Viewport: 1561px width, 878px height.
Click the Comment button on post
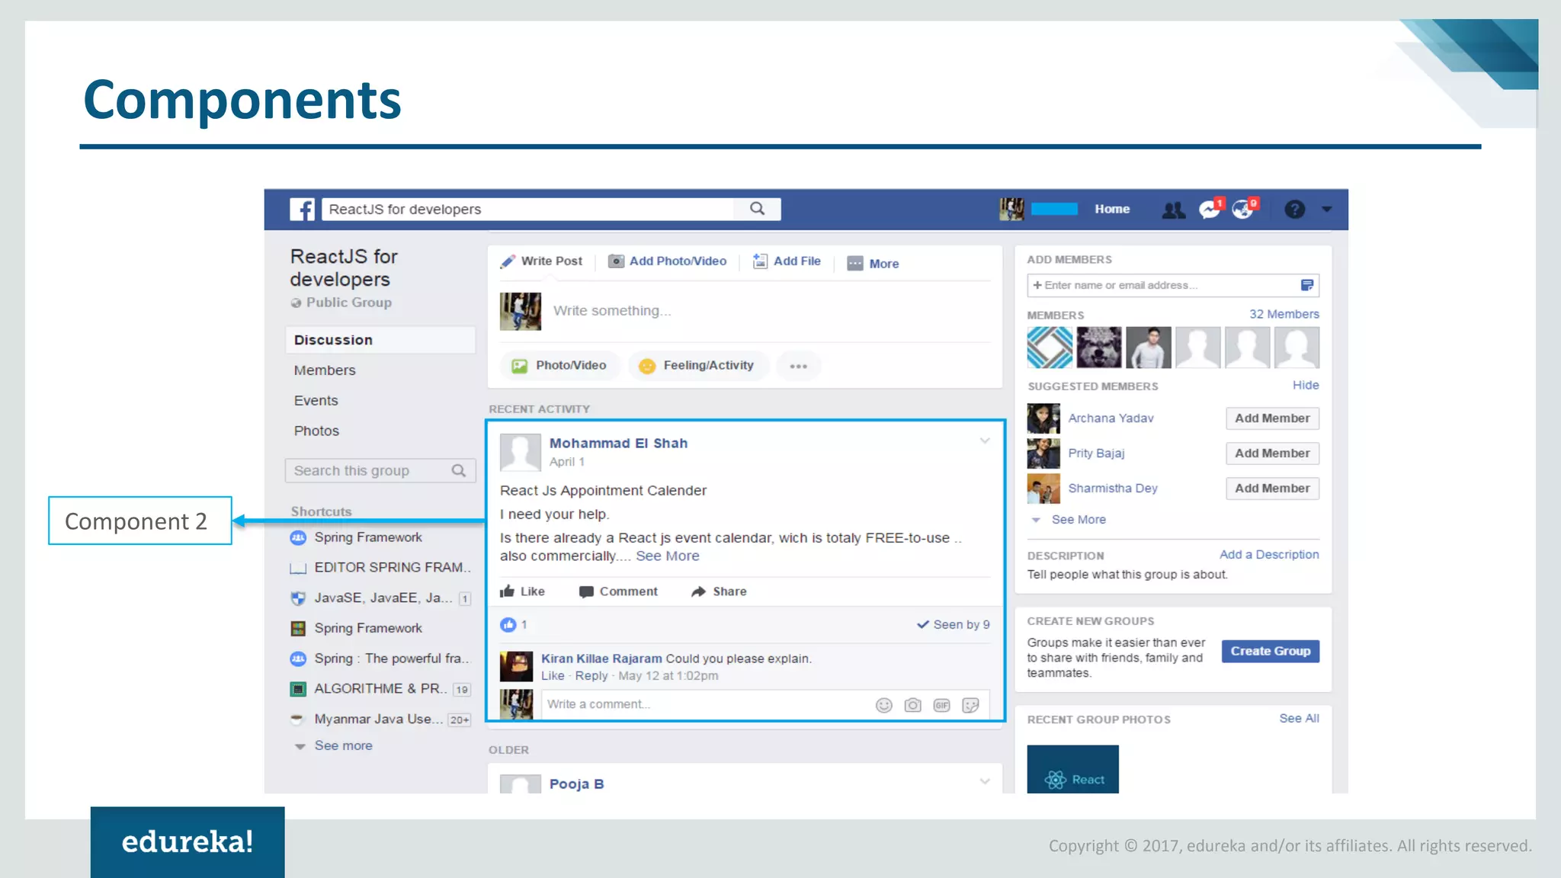pyautogui.click(x=618, y=591)
